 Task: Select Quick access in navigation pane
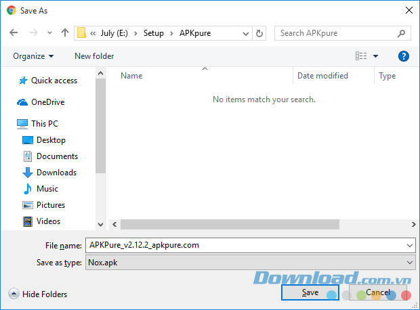pos(54,81)
